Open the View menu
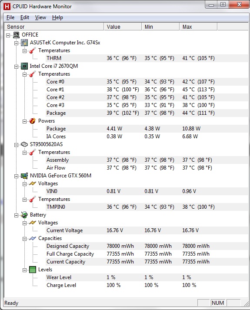This screenshot has width=250, height=310. (40, 17)
